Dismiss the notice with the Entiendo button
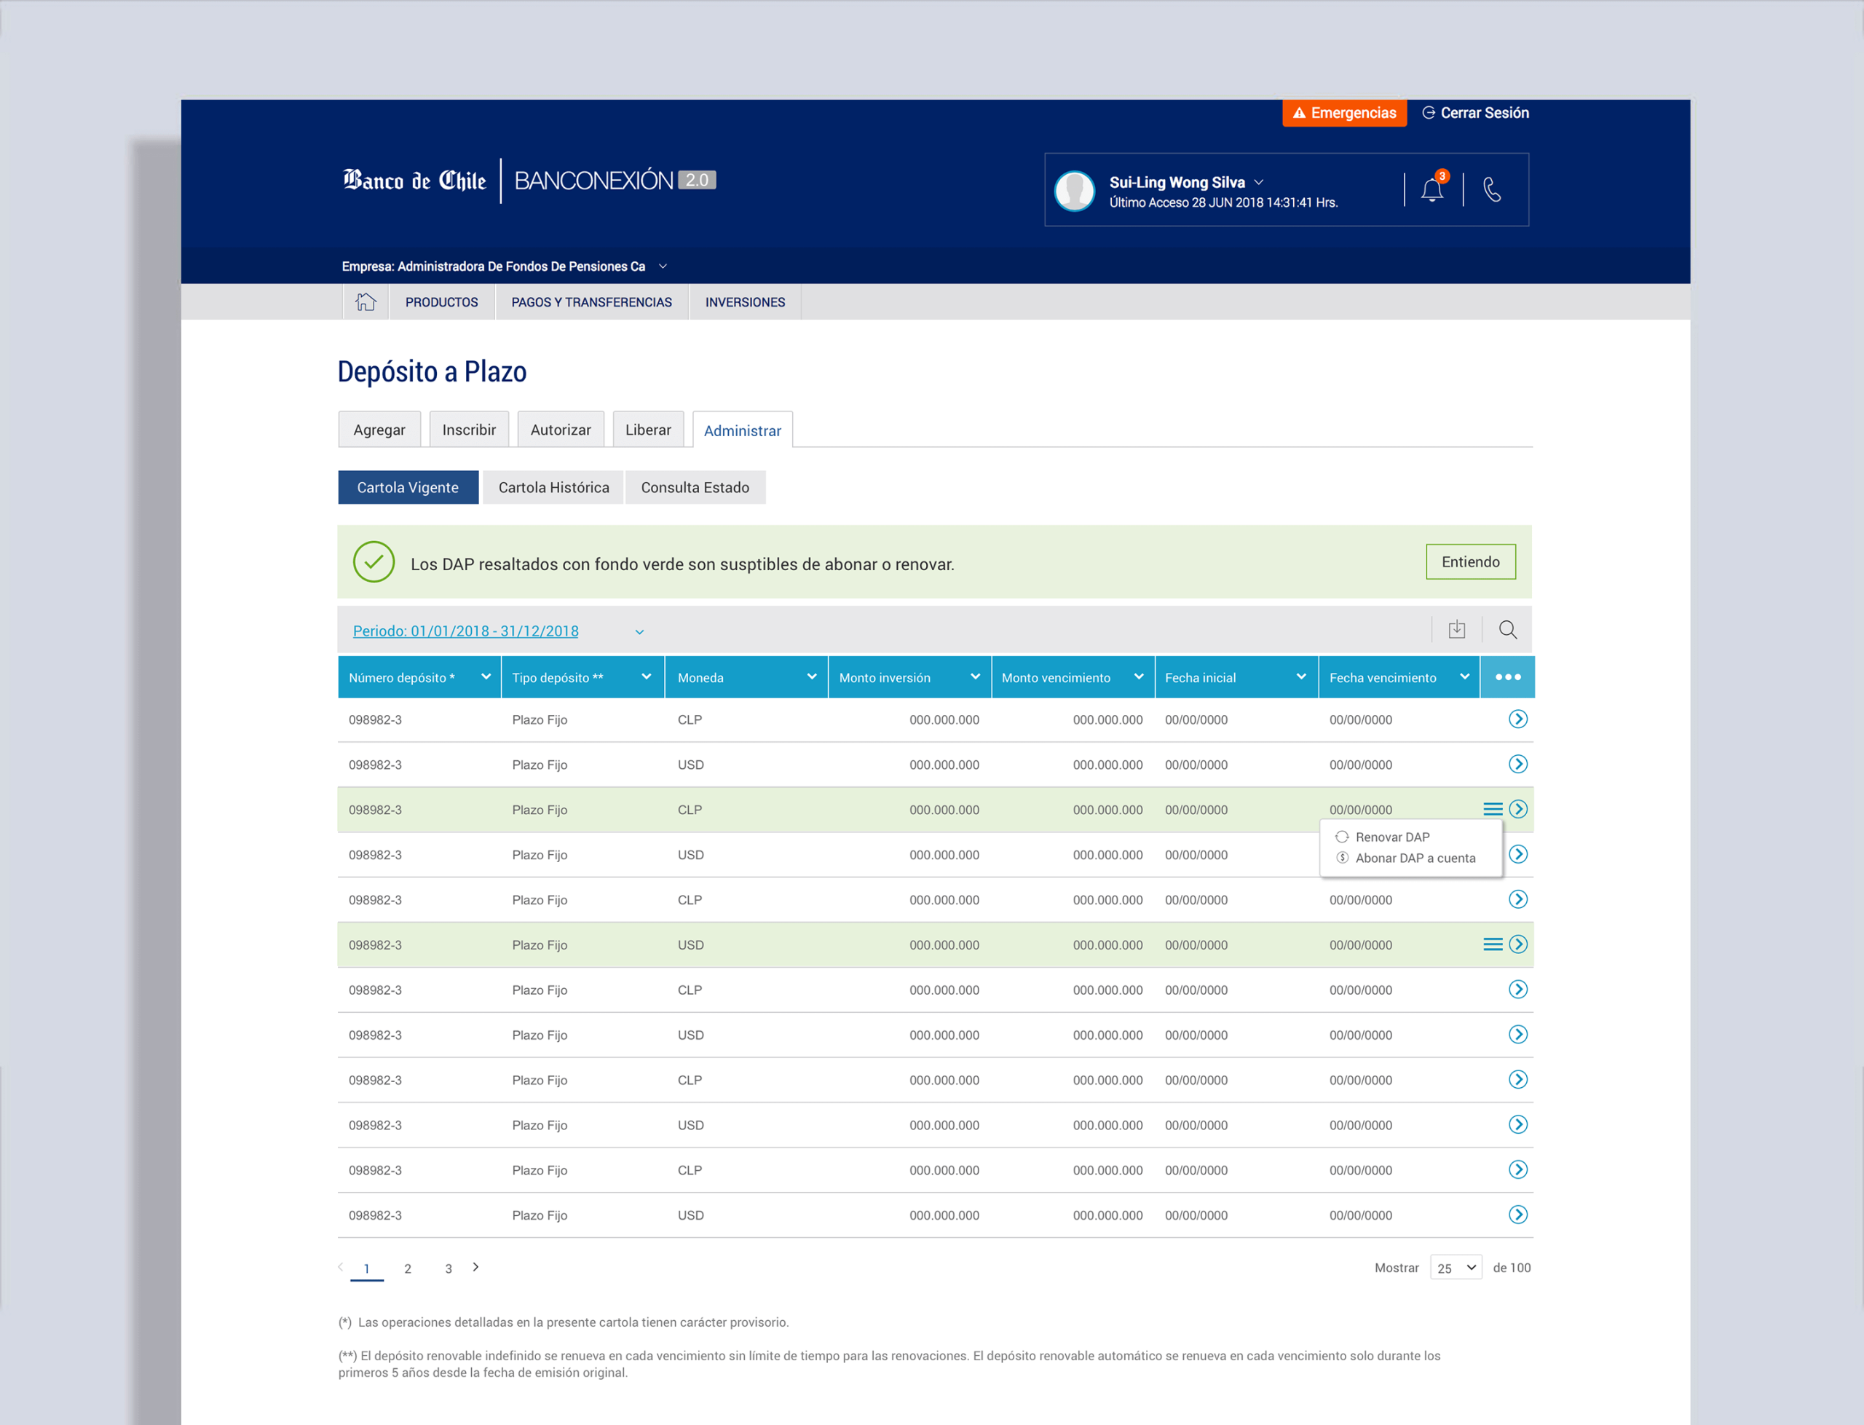1864x1425 pixels. pos(1471,561)
